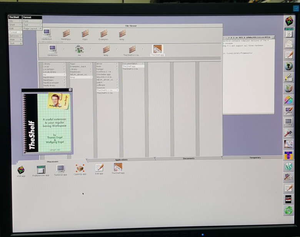300x237 pixels.
Task: Click the WM.app cube icon
Action: click(21, 170)
